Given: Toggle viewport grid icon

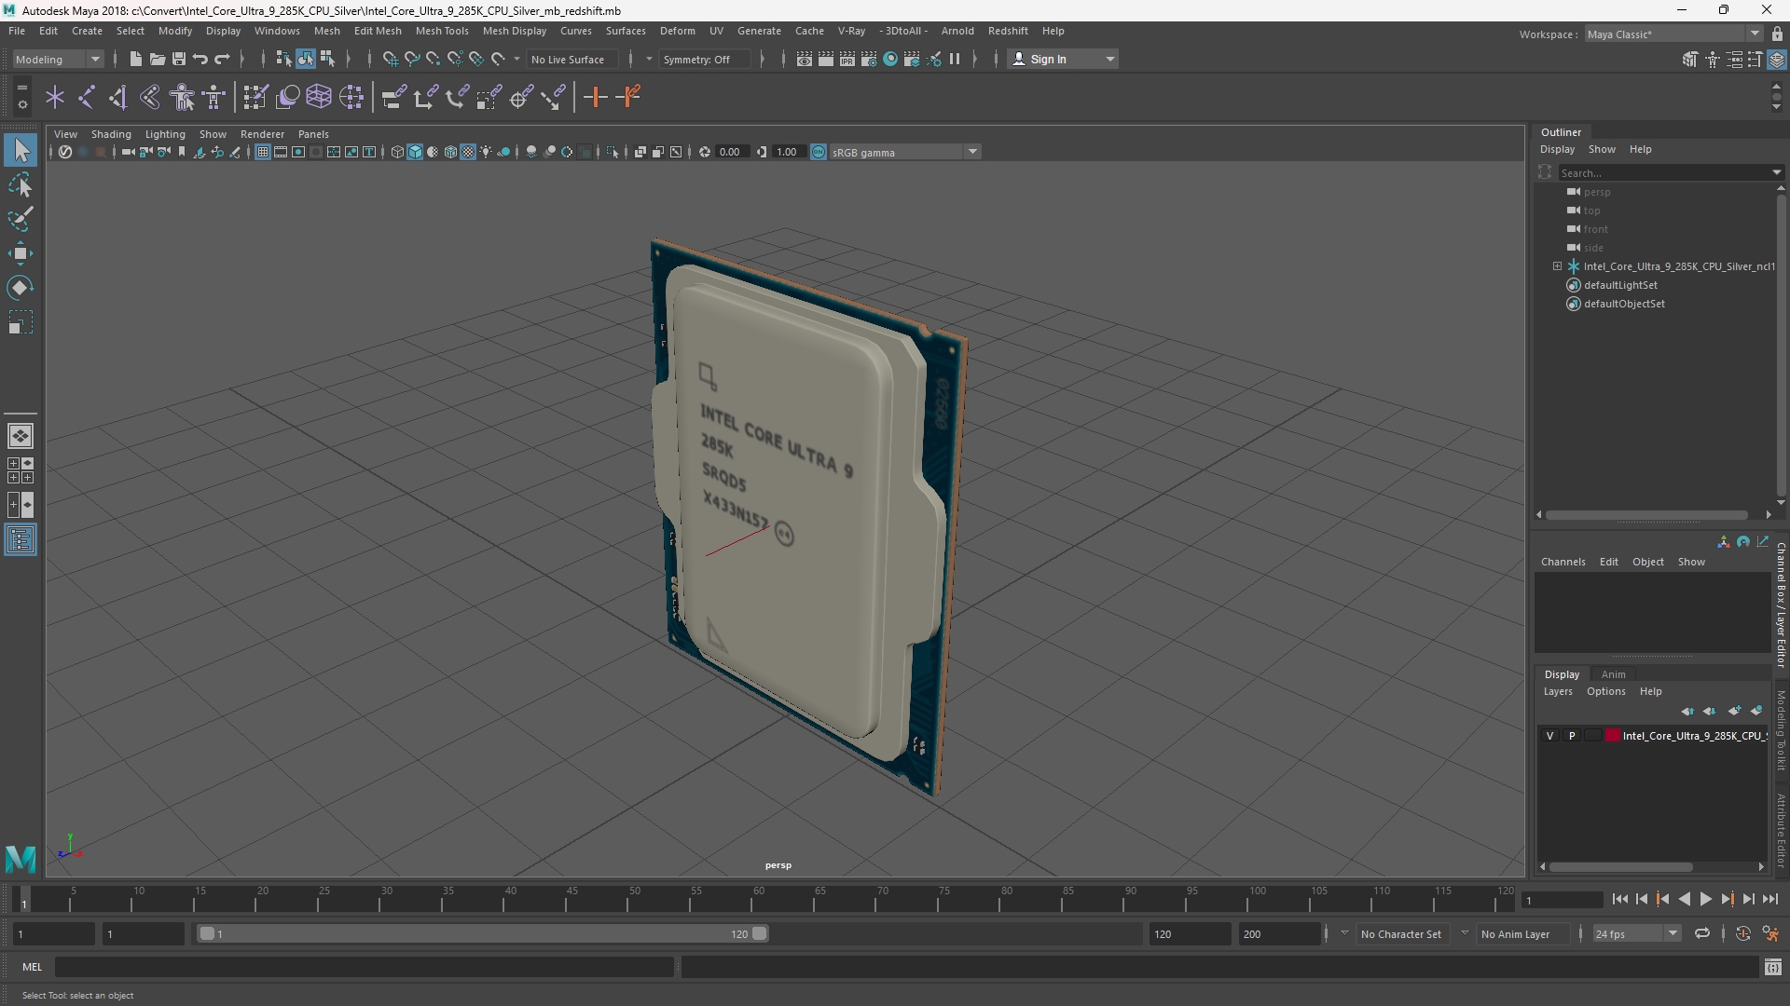Looking at the screenshot, I should [263, 152].
